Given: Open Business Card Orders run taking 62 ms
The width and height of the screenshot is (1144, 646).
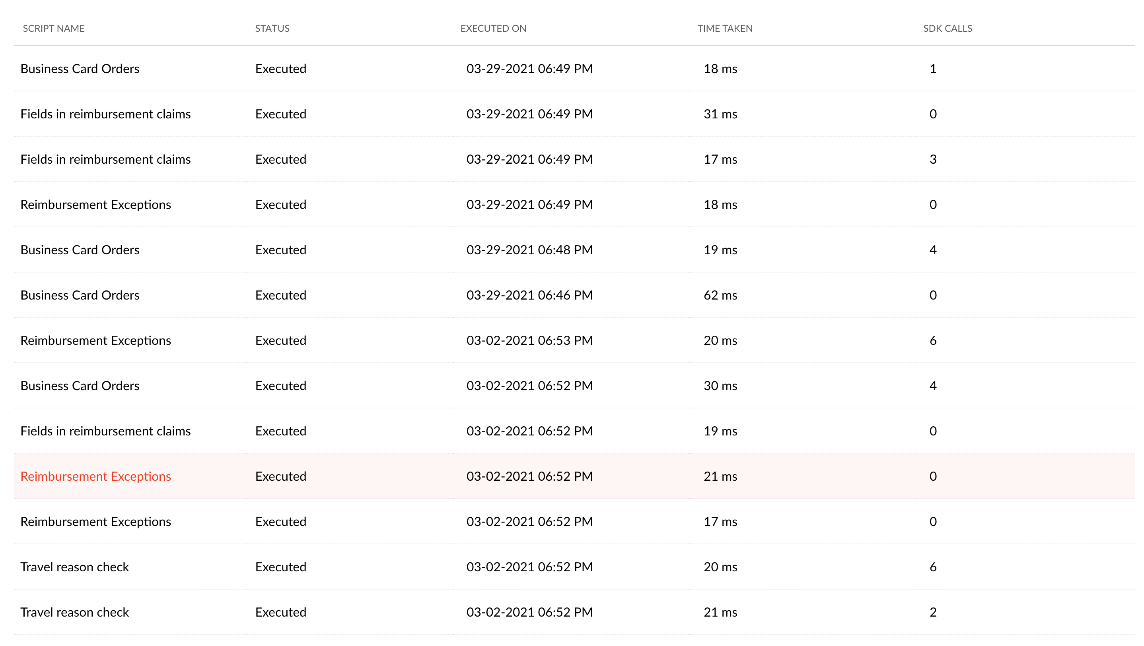Looking at the screenshot, I should tap(80, 295).
